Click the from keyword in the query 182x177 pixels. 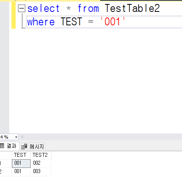88,8
